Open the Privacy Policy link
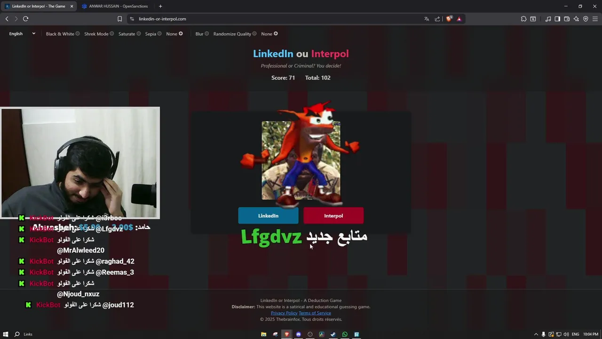This screenshot has height=339, width=602. (284, 313)
